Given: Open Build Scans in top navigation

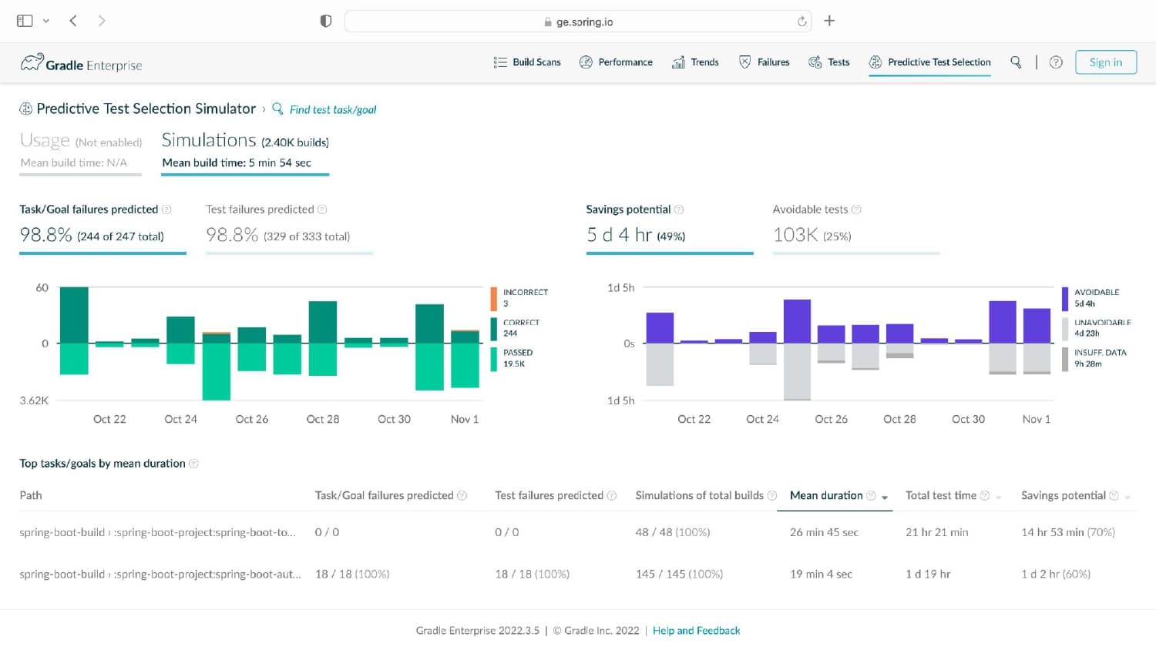Looking at the screenshot, I should pos(527,62).
